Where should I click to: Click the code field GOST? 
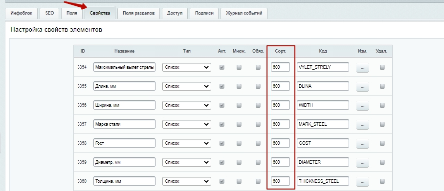coord(323,143)
